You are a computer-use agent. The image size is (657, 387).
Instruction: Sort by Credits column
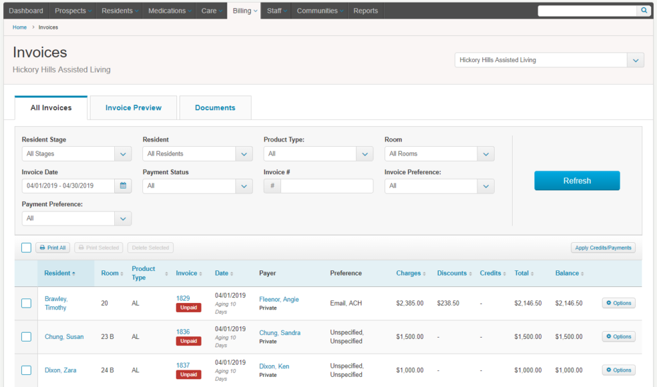493,273
